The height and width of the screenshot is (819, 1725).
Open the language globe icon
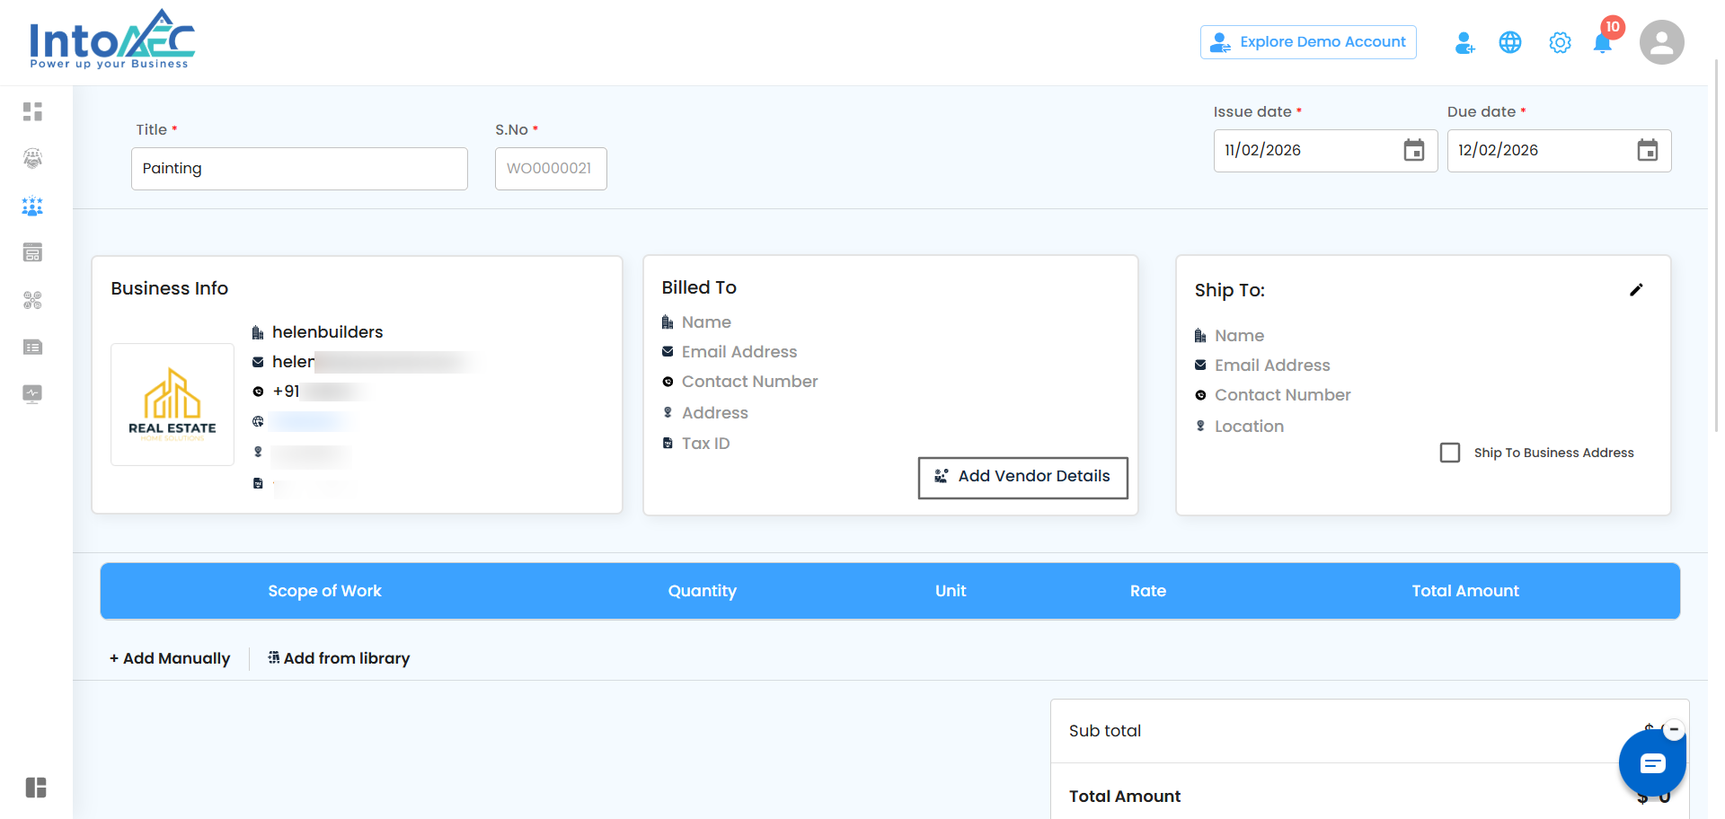(1510, 42)
